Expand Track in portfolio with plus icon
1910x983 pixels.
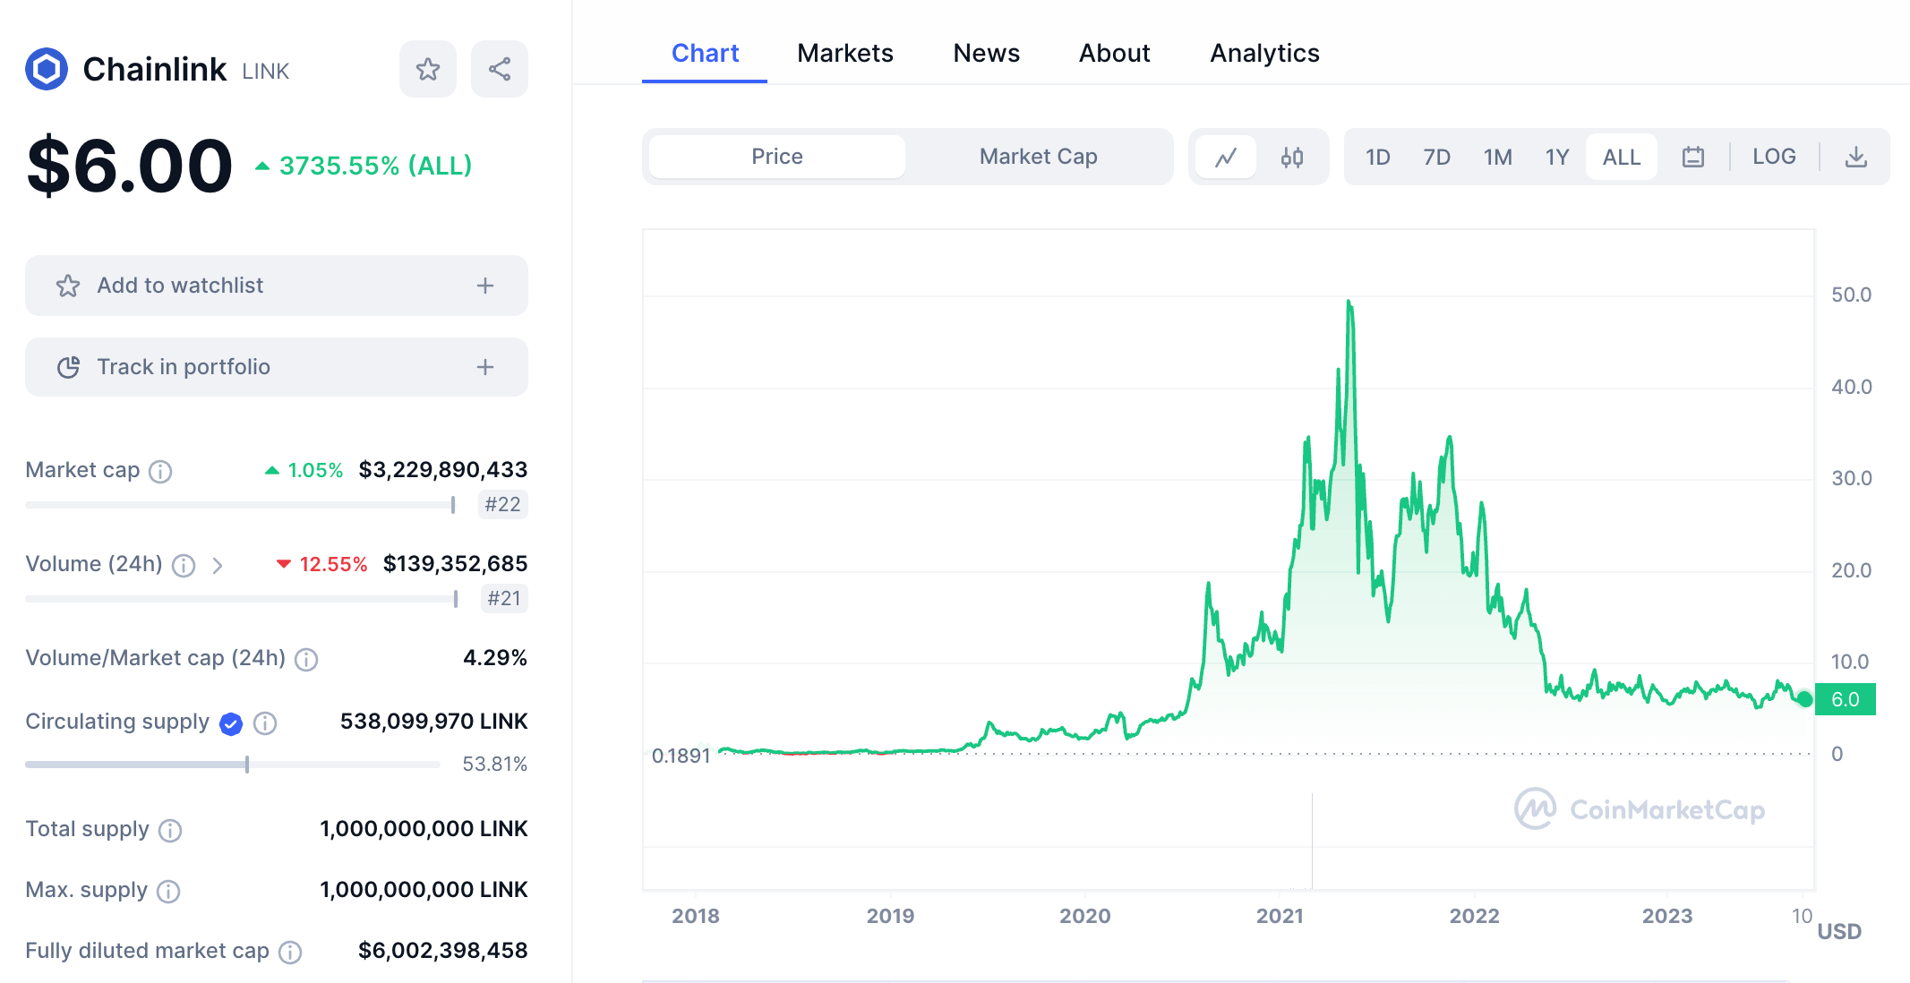click(x=484, y=367)
